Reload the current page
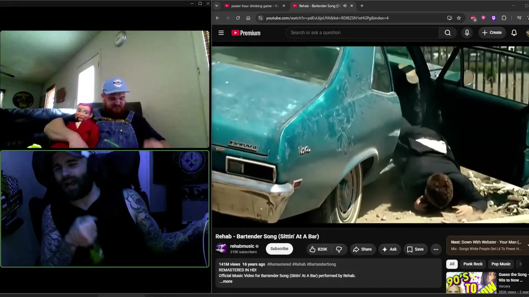The width and height of the screenshot is (529, 297). click(238, 18)
